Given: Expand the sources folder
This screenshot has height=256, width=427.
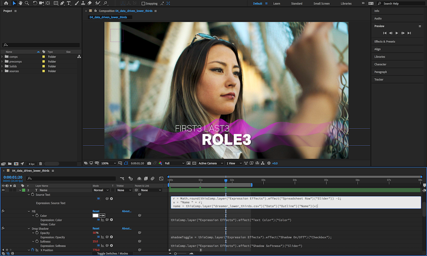Looking at the screenshot, I should pyautogui.click(x=2, y=71).
